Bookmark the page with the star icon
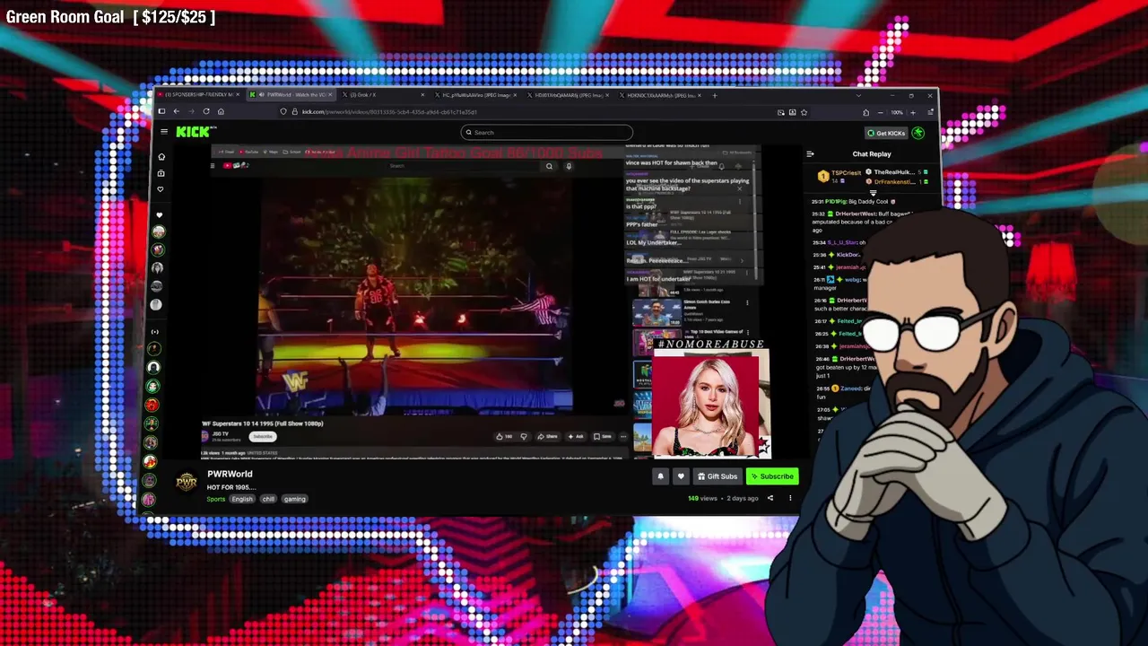 coord(804,112)
